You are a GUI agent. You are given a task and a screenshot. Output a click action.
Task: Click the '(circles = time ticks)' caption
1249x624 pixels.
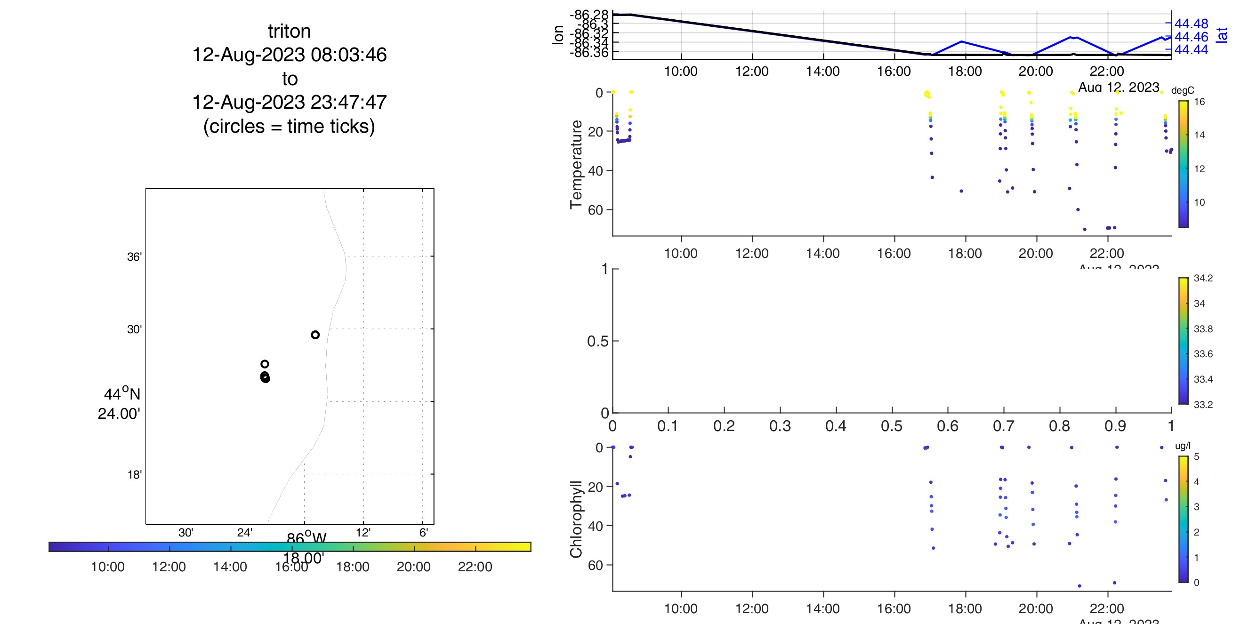(290, 126)
